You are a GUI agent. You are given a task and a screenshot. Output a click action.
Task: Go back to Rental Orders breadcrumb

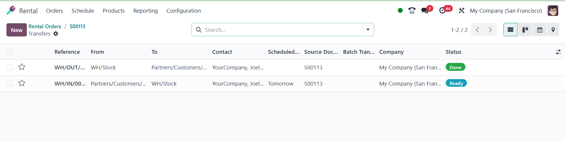45,26
